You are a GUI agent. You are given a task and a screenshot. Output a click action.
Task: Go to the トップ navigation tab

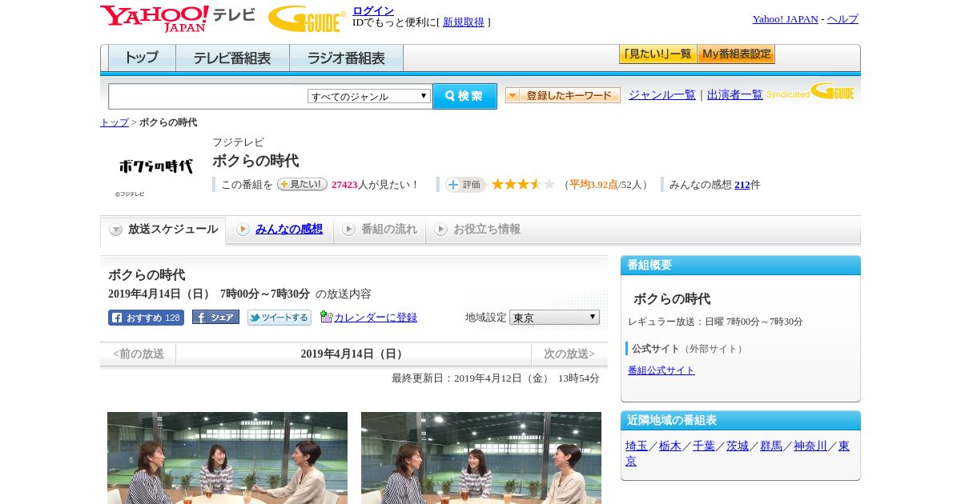[x=142, y=58]
